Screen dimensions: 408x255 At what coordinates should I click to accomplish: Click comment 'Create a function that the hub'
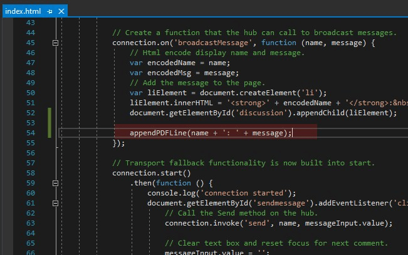click(x=254, y=33)
